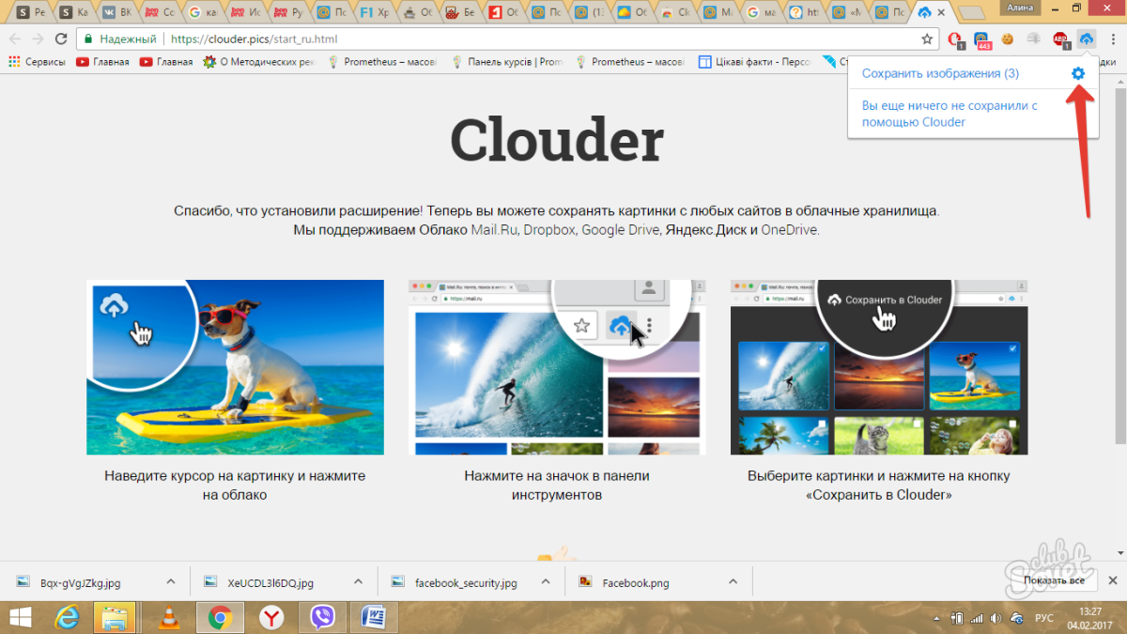The width and height of the screenshot is (1127, 634).
Task: Click the green secure lock Надежный indicator
Action: (x=119, y=39)
